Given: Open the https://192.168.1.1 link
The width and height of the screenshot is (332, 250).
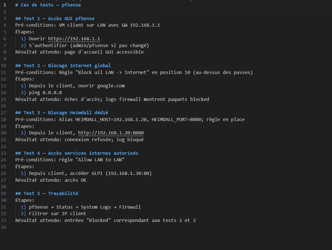Looking at the screenshot, I should (x=74, y=39).
